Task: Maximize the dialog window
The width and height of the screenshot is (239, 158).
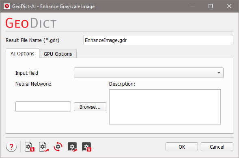Action: [x=211, y=6]
